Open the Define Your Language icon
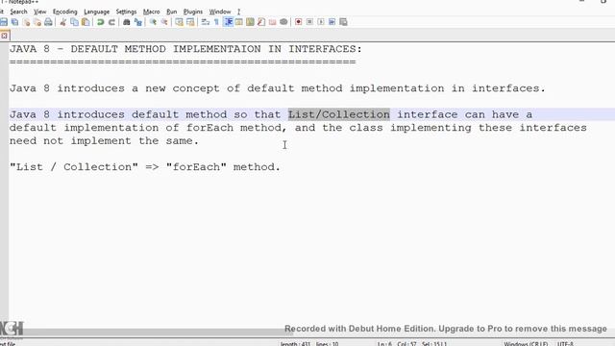The image size is (615, 346). 238,22
